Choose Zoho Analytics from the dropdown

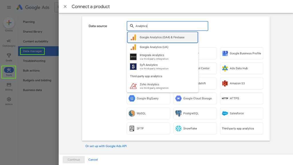(x=162, y=86)
